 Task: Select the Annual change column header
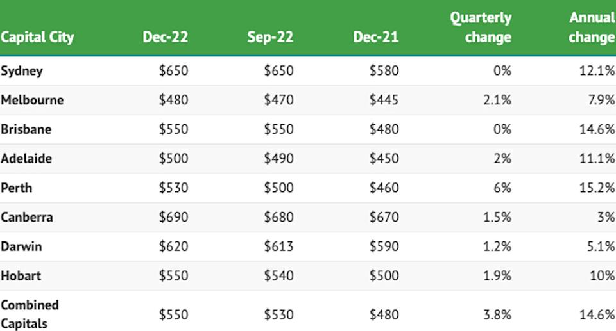pos(592,27)
